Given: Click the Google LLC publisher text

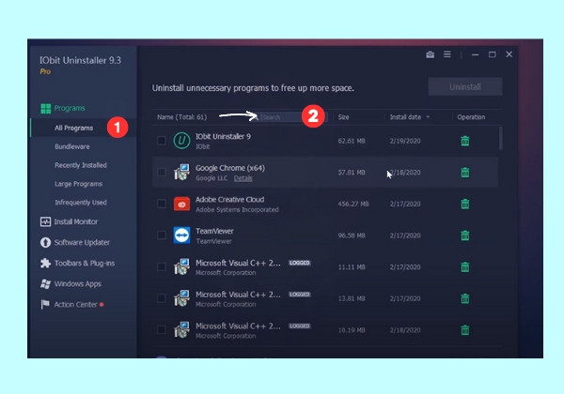Looking at the screenshot, I should click(211, 178).
